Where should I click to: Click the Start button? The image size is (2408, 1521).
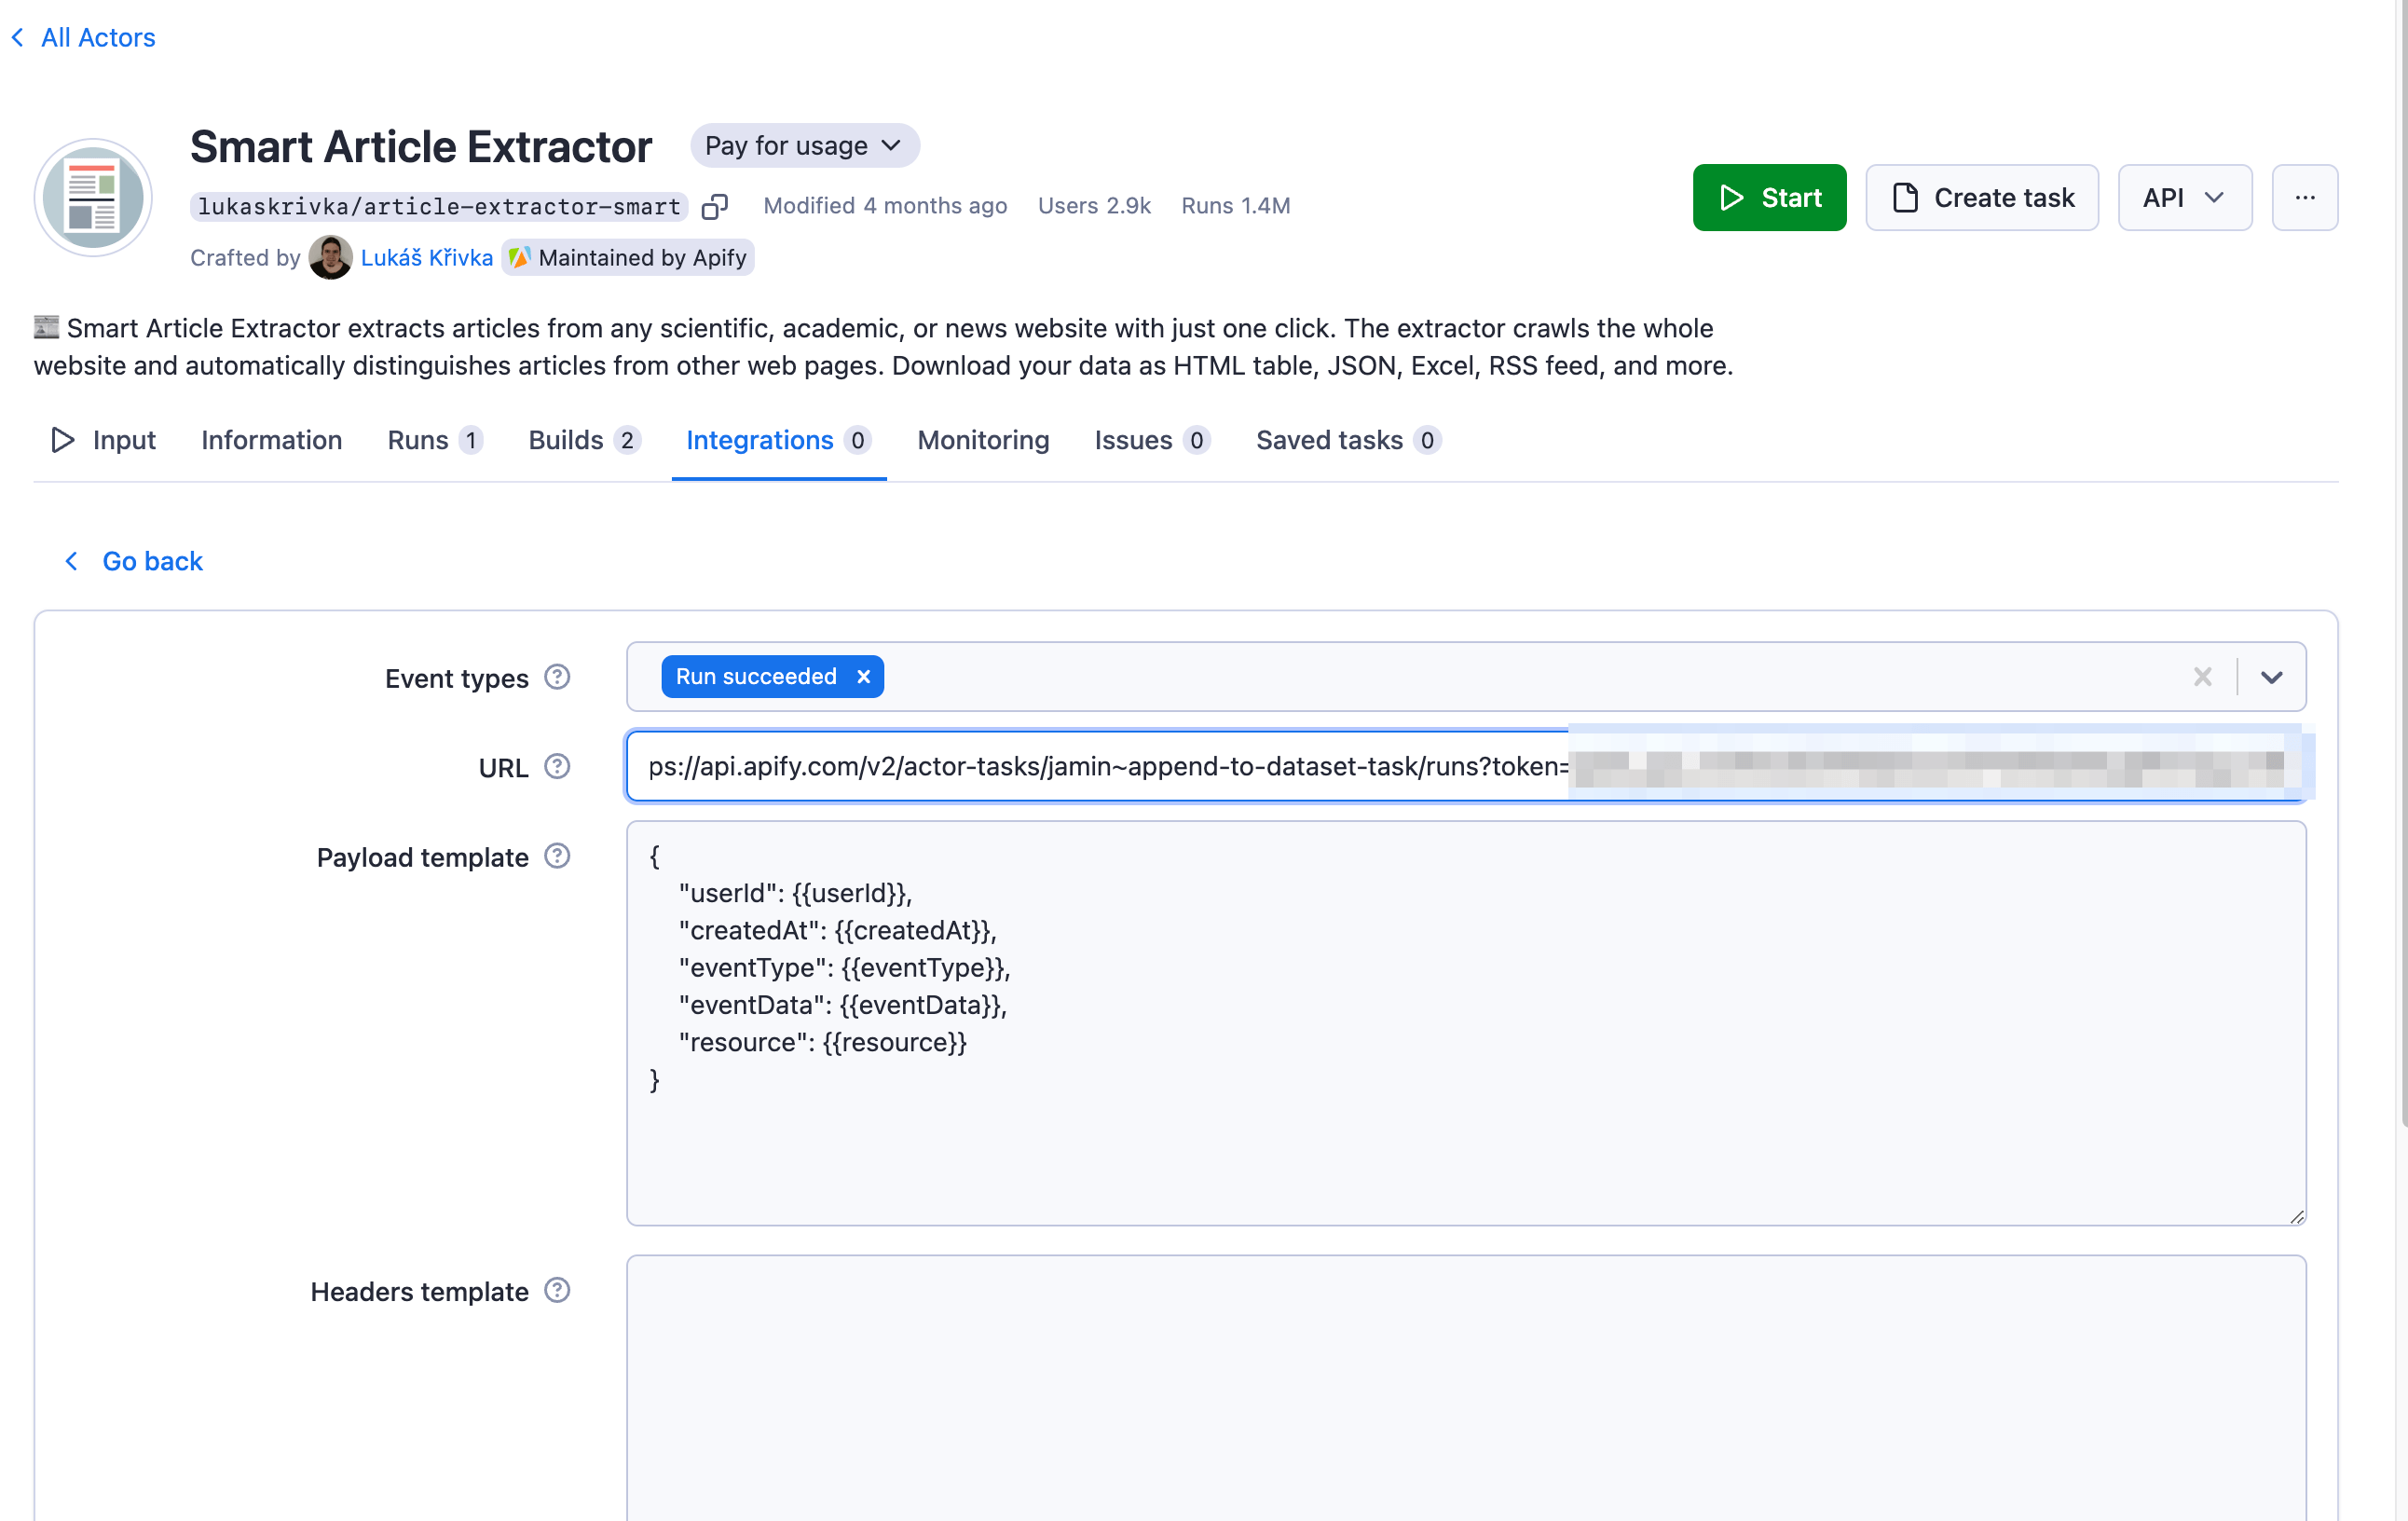[x=1769, y=197]
